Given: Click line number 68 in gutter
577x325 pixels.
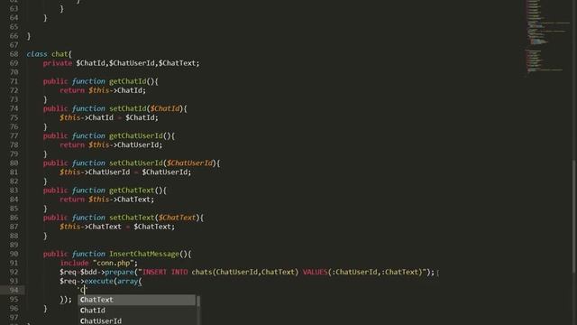Looking at the screenshot, I should click(x=14, y=54).
